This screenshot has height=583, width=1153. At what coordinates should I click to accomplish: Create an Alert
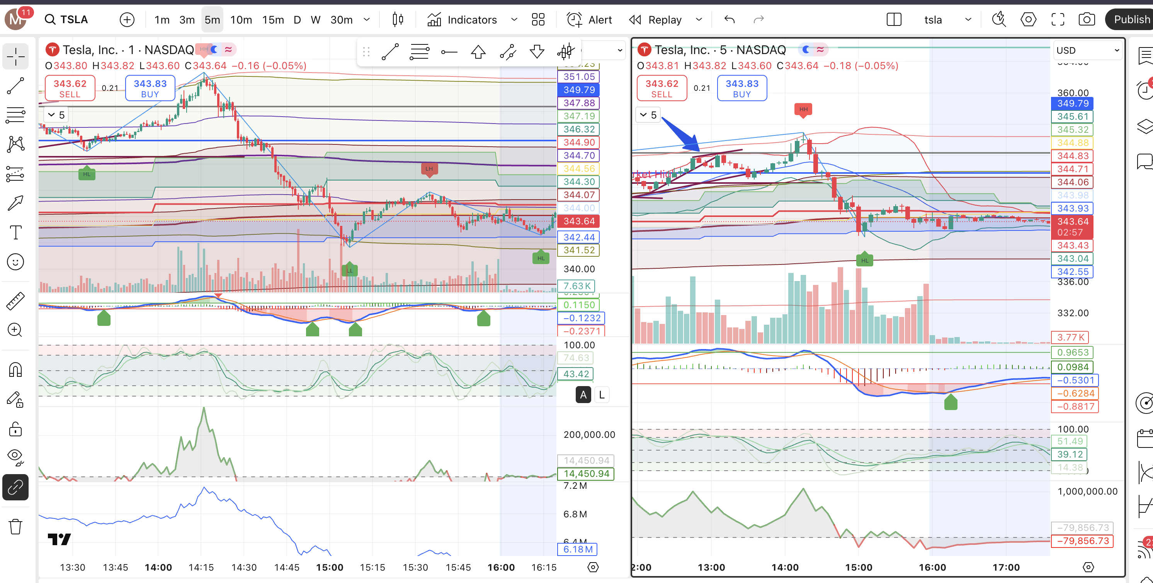click(589, 20)
